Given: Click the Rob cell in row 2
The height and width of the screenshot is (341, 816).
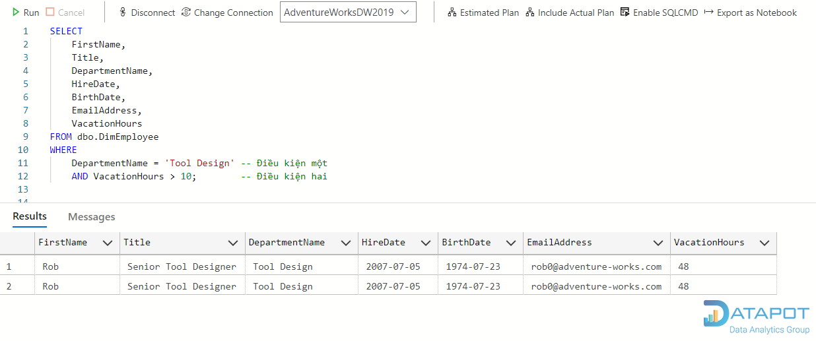Looking at the screenshot, I should click(77, 286).
